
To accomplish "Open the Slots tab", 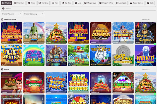I will [150, 3].
